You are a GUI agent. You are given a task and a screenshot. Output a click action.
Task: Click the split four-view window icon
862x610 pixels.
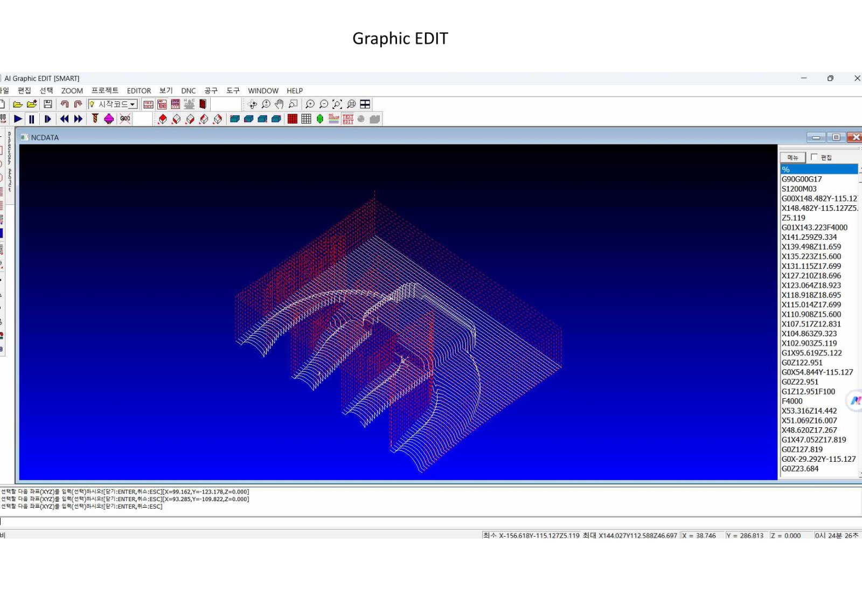365,104
